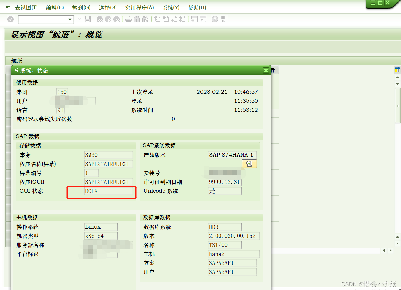The width and height of the screenshot is (401, 290).
Task: Close the 系统: 状态 dialog
Action: (266, 70)
